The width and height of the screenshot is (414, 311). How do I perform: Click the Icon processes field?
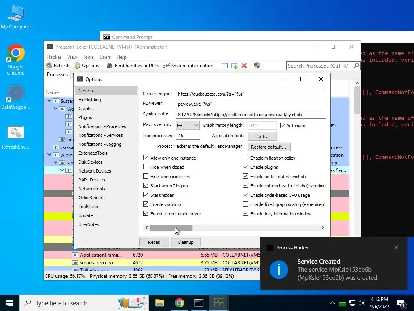click(x=188, y=136)
